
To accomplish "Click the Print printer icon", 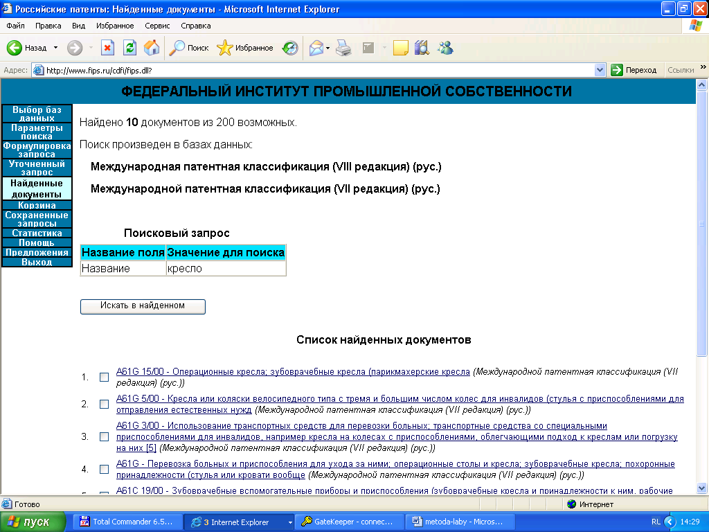I will pyautogui.click(x=343, y=48).
